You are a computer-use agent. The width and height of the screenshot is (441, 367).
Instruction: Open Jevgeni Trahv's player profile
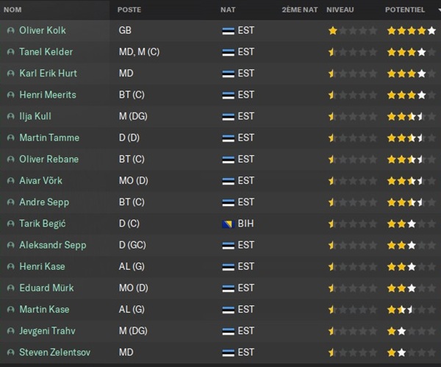pyautogui.click(x=47, y=331)
